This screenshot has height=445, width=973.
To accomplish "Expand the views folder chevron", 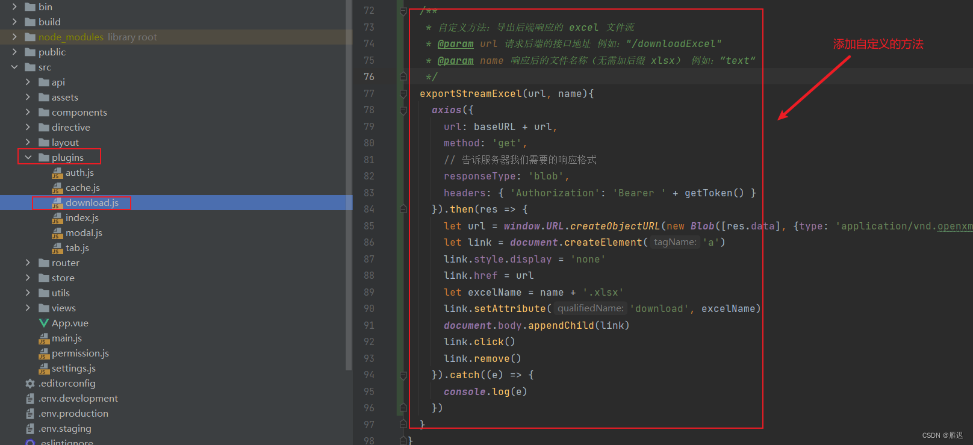I will (28, 308).
